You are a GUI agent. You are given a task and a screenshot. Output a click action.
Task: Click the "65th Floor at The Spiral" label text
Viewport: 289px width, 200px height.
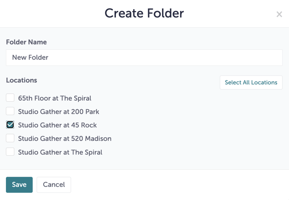tap(55, 98)
